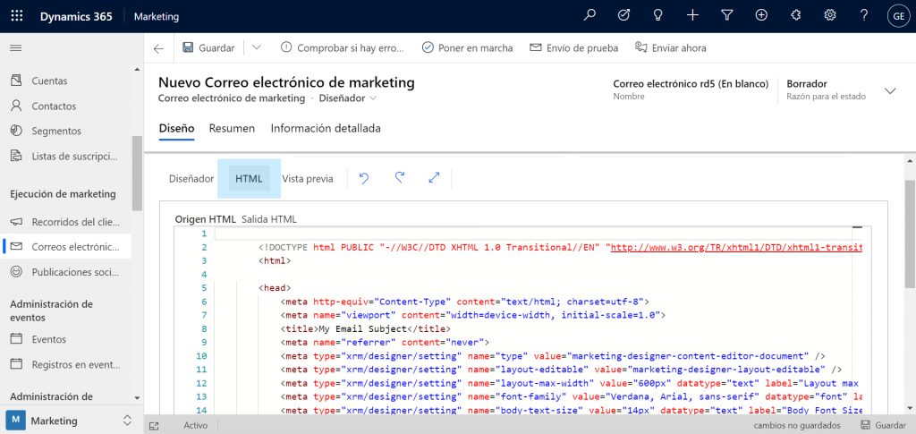Open Correos electrónicos in sidebar
Viewport: 916px width, 434px height.
coord(66,246)
